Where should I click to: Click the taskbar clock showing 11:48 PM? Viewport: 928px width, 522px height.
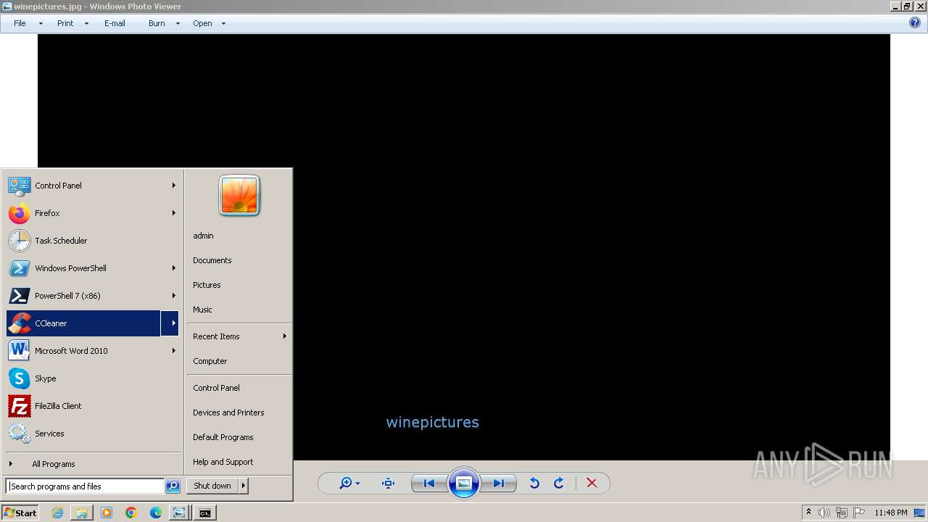coord(890,513)
